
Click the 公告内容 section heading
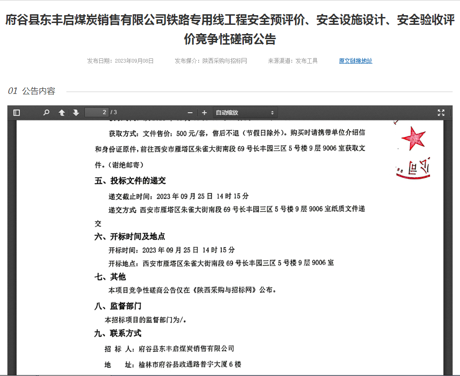pos(39,91)
